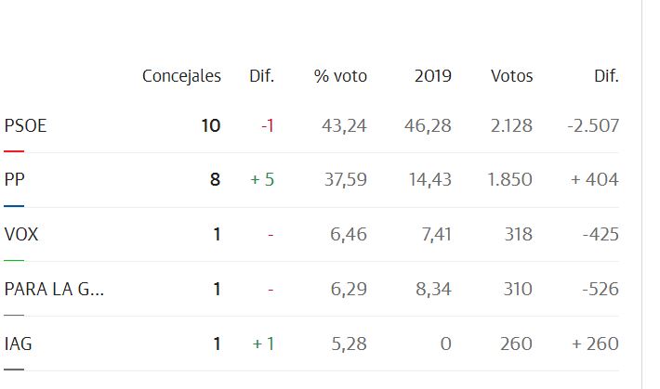
Task: Select the +404 vote difference for PP
Action: (x=595, y=180)
